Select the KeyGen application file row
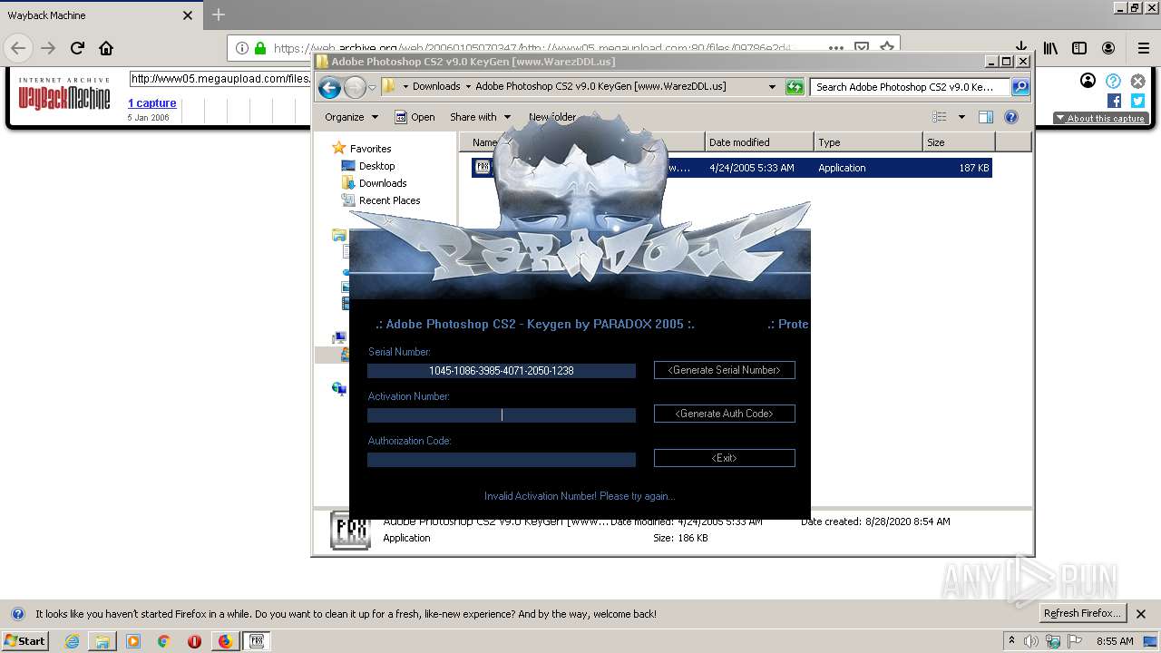Viewport: 1161px width, 653px height. click(x=731, y=168)
